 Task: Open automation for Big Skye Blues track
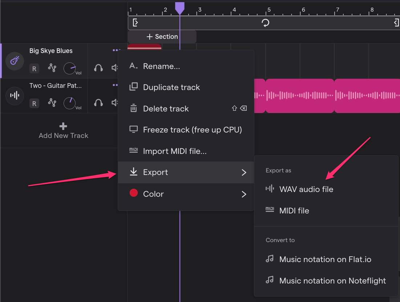coord(52,68)
